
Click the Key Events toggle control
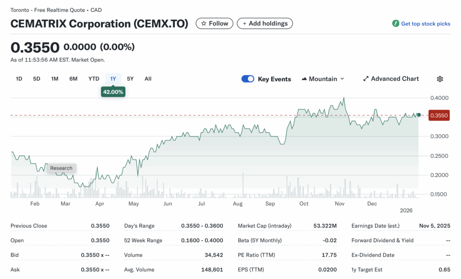(x=248, y=79)
